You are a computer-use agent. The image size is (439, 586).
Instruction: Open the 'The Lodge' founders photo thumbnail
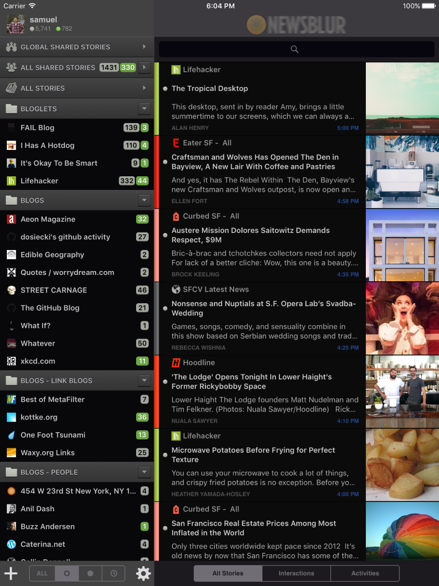point(402,392)
